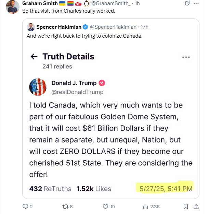Open Graham Smith's profile picture
This screenshot has height=214, width=208.
[x=13, y=7]
